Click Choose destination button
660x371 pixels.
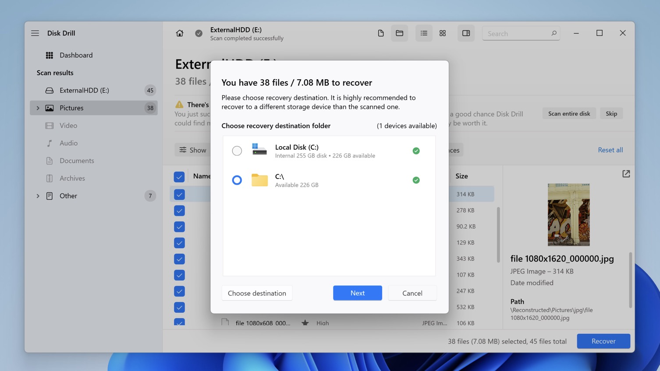pyautogui.click(x=257, y=293)
